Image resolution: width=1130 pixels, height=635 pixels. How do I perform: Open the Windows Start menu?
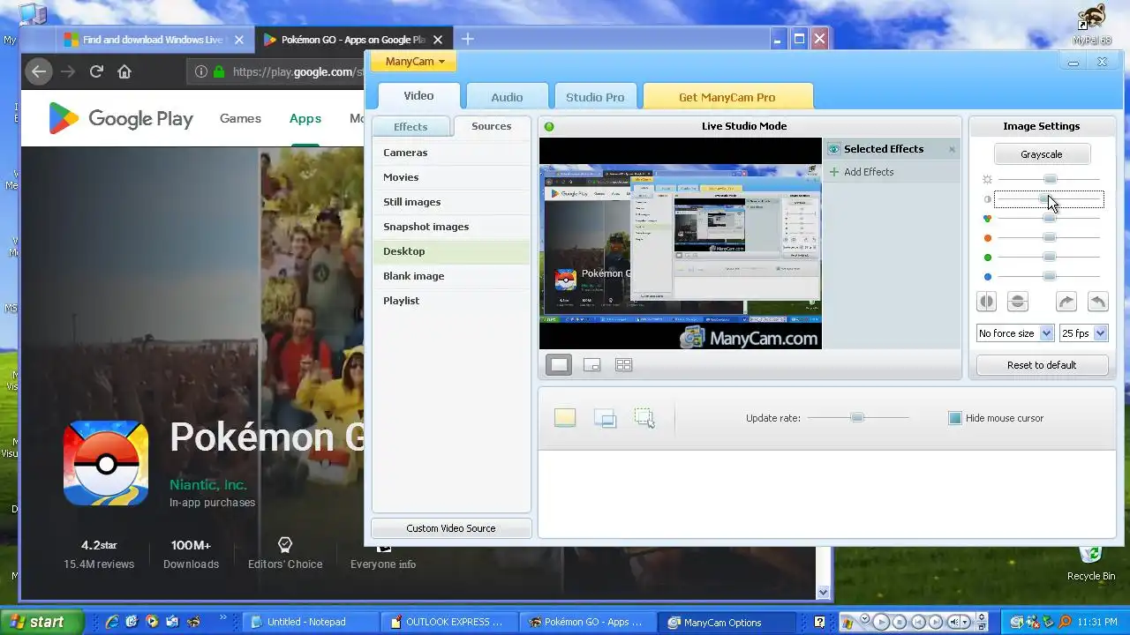click(41, 622)
